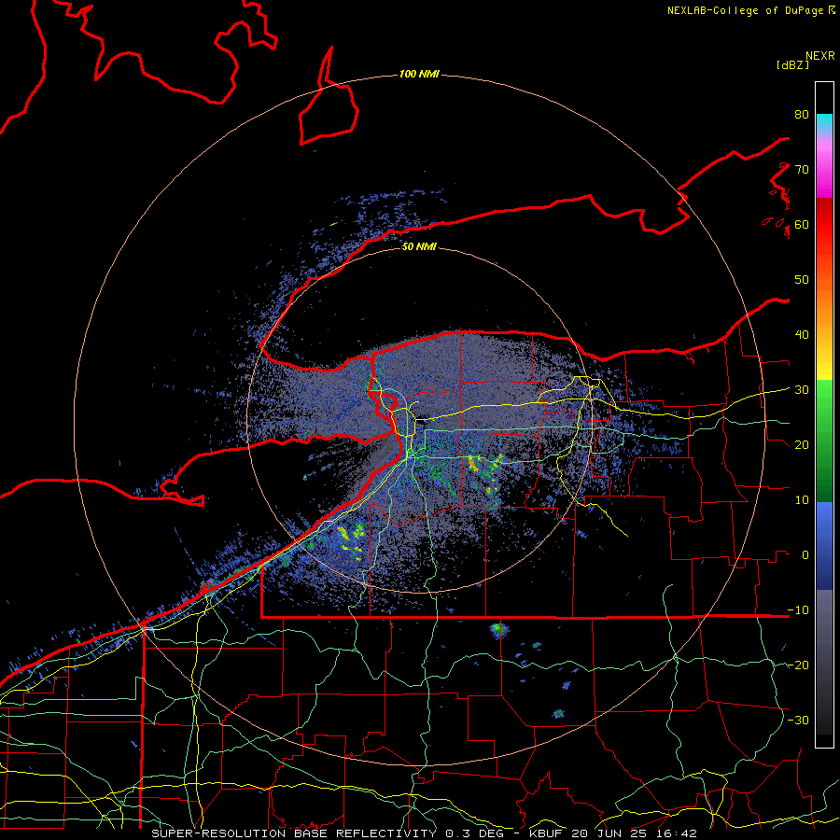This screenshot has height=840, width=840.
Task: Click the [dBZ] units label
Action: pyautogui.click(x=792, y=64)
